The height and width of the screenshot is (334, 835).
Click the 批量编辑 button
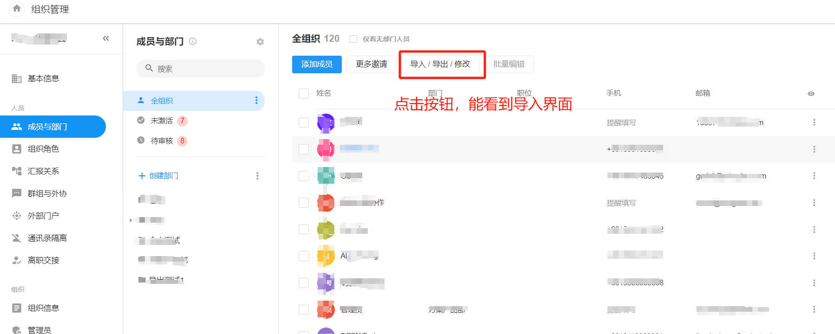pos(509,64)
